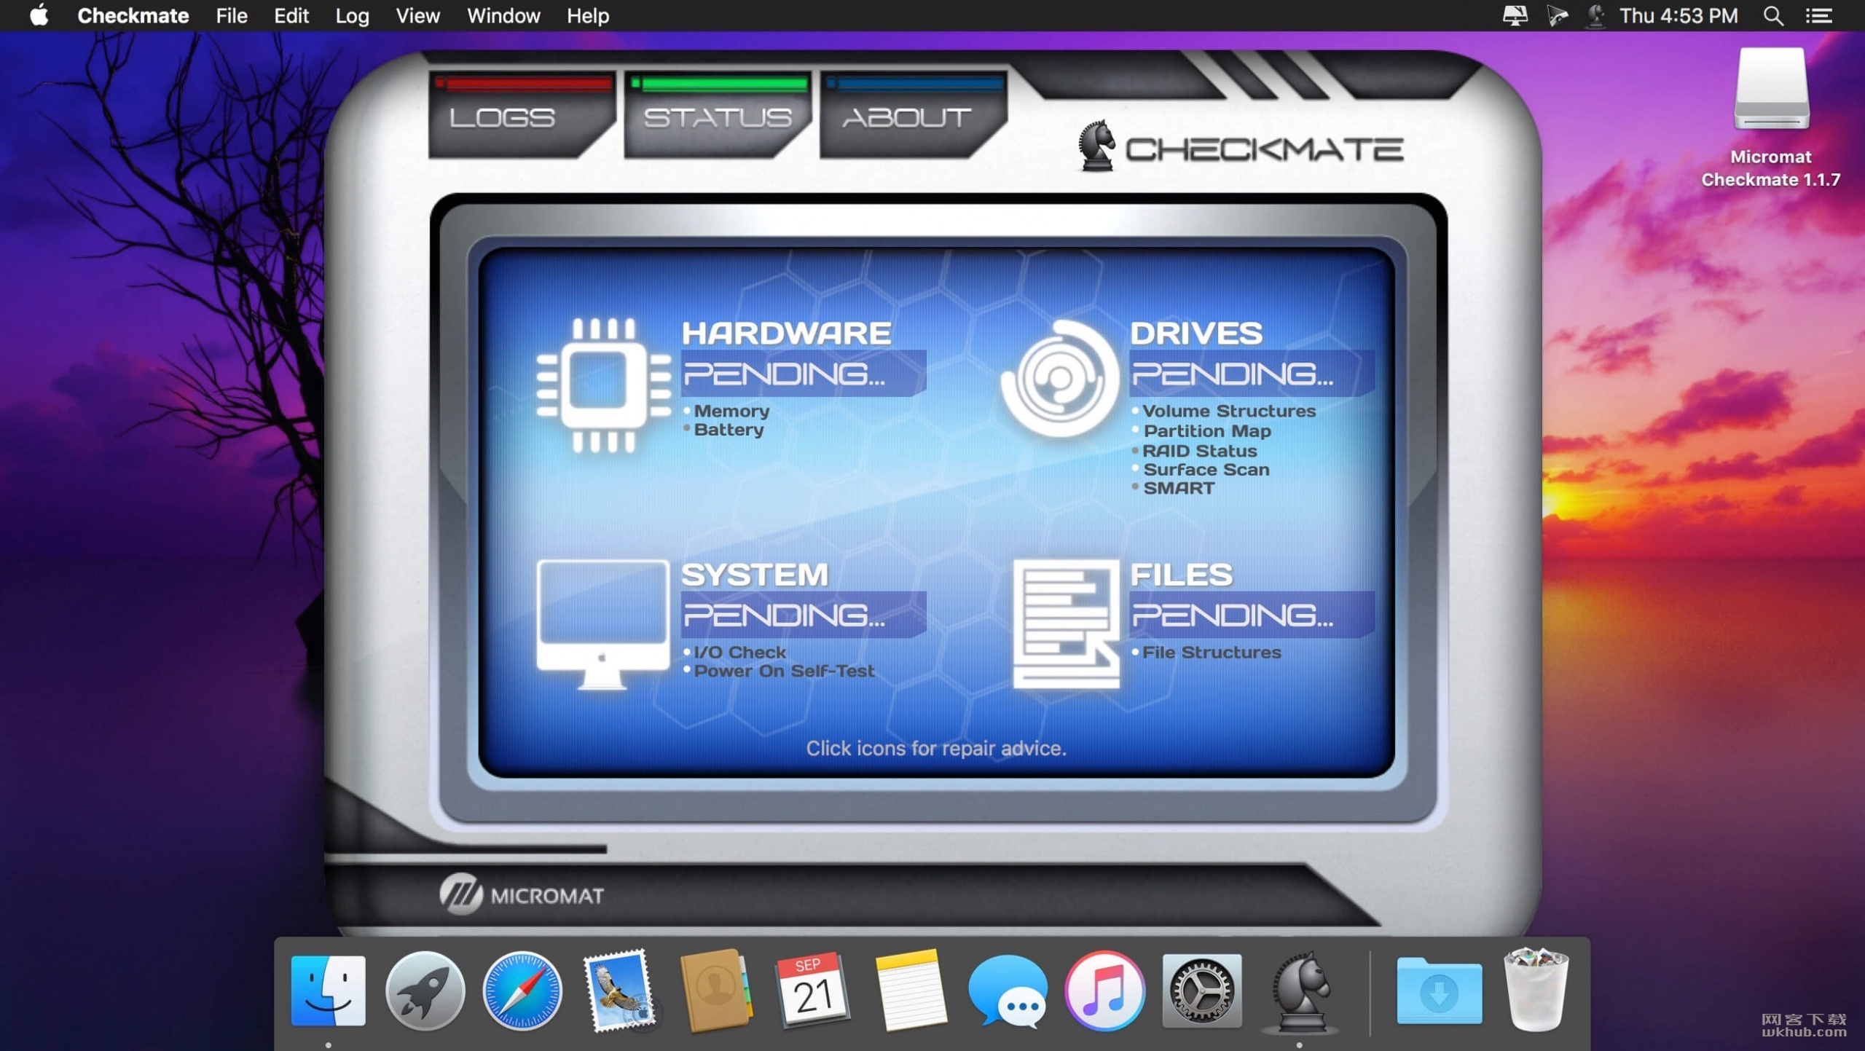Viewport: 1865px width, 1051px height.
Task: Click the File Structures item
Action: [1211, 652]
